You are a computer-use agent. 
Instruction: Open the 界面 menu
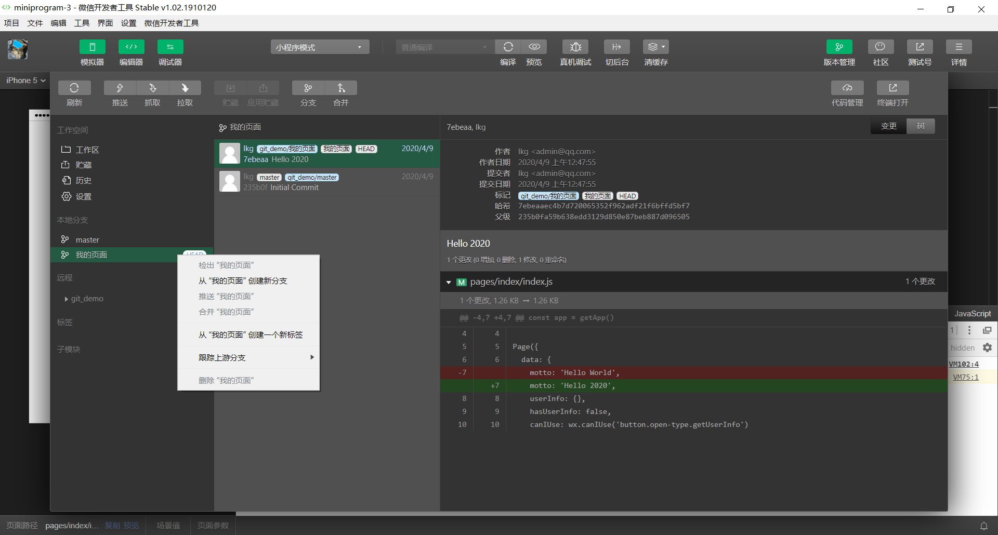coord(105,23)
